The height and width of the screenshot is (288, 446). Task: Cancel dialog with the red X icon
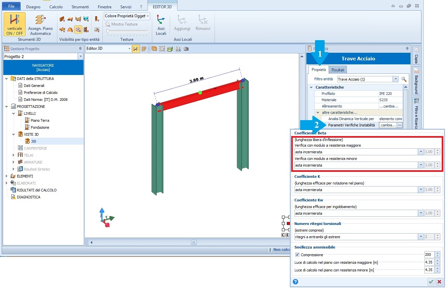click(x=439, y=282)
